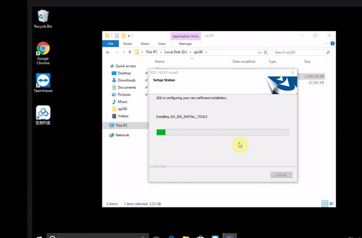This screenshot has height=238, width=362.
Task: Go up one folder level with up arrow
Action: 130,52
